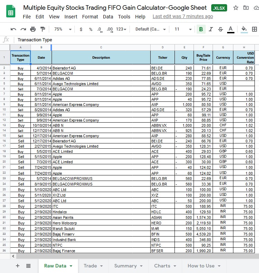259x273 pixels.
Task: Add a new sheet with plus icon
Action: [18, 266]
